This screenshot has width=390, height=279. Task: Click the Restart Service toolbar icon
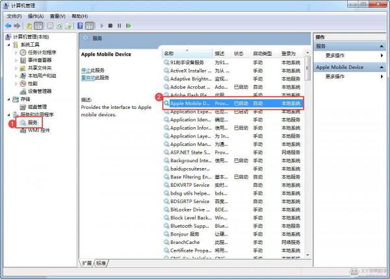point(129,26)
